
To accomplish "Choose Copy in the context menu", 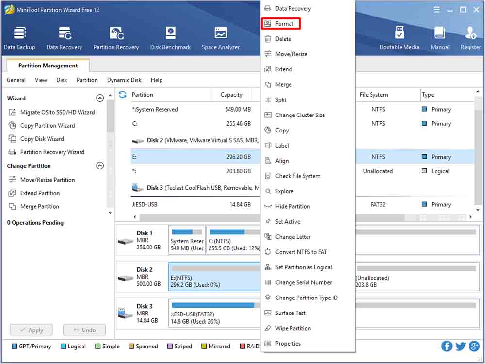I will click(308, 130).
